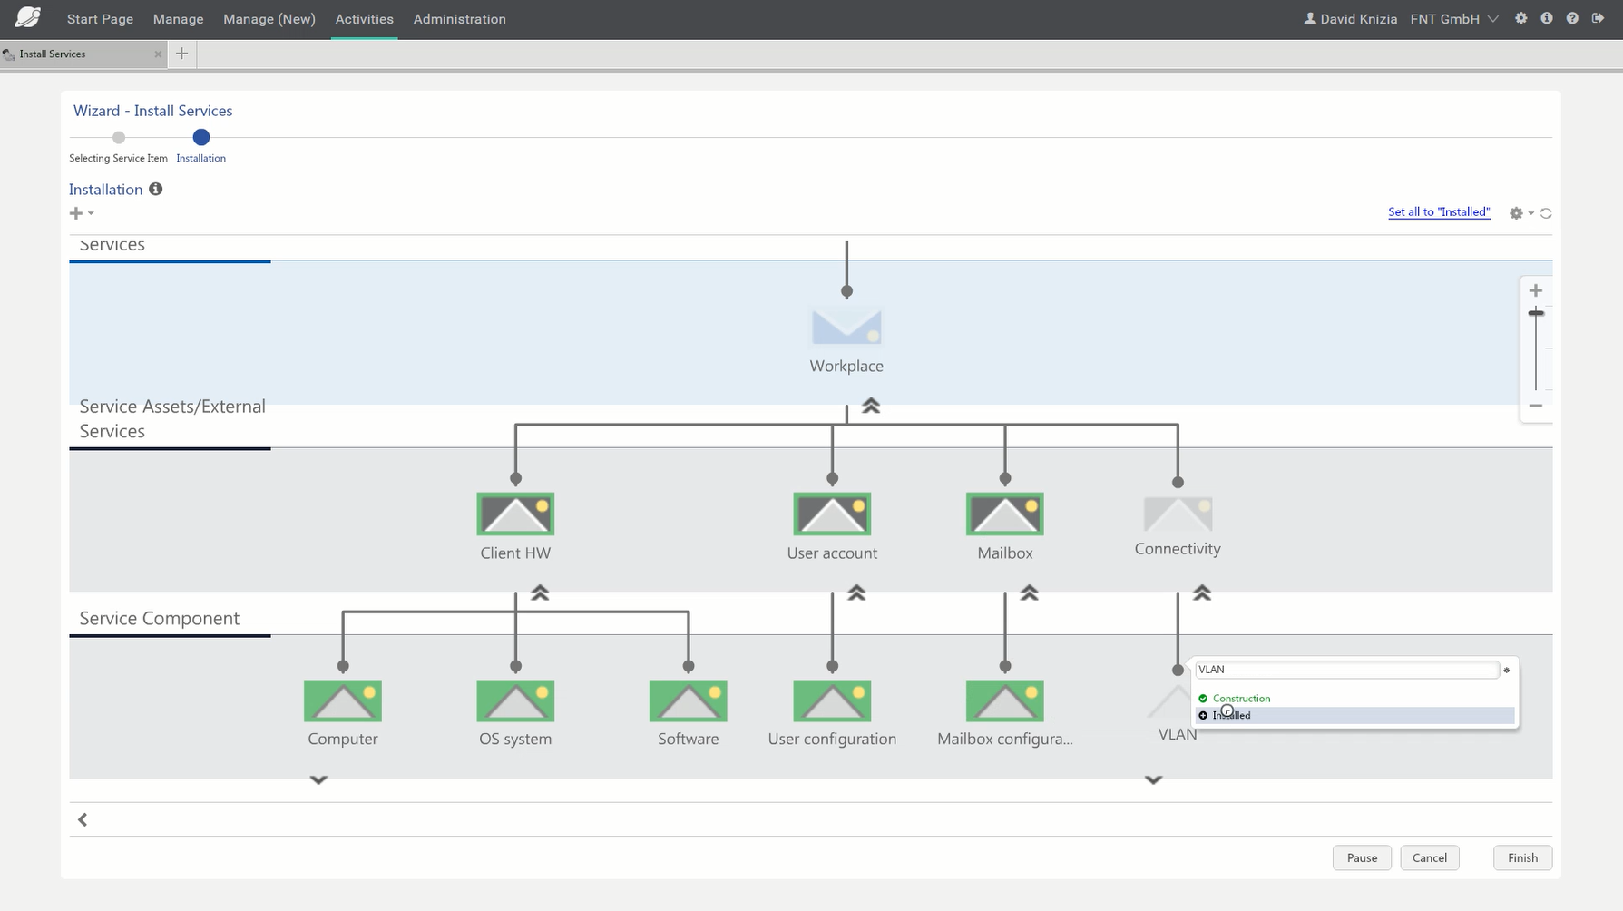Viewport: 1623px width, 911px height.
Task: Open the Start Page menu
Action: point(100,19)
